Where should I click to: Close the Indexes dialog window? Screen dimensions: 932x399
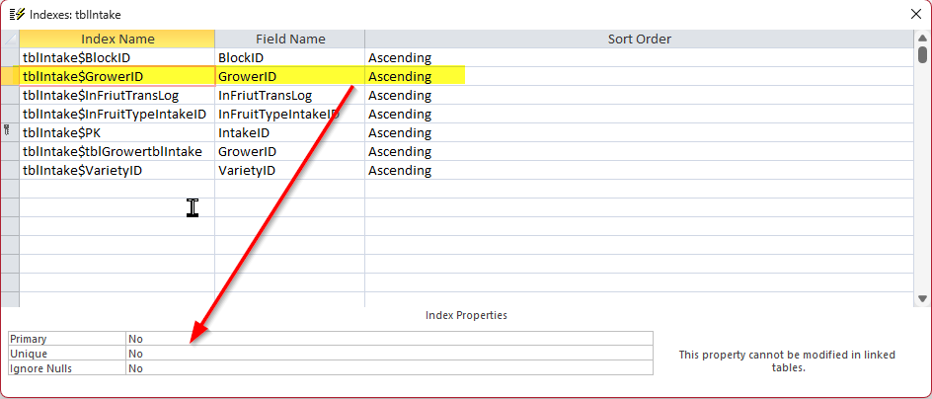click(916, 14)
